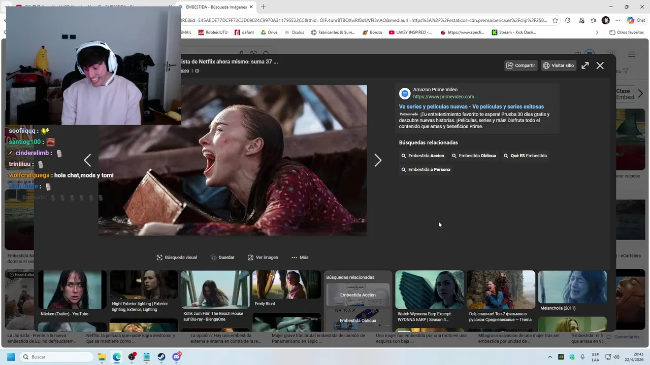Open the Fabricantes & Sum... bookmark
Image resolution: width=650 pixels, height=365 pixels.
[x=333, y=32]
